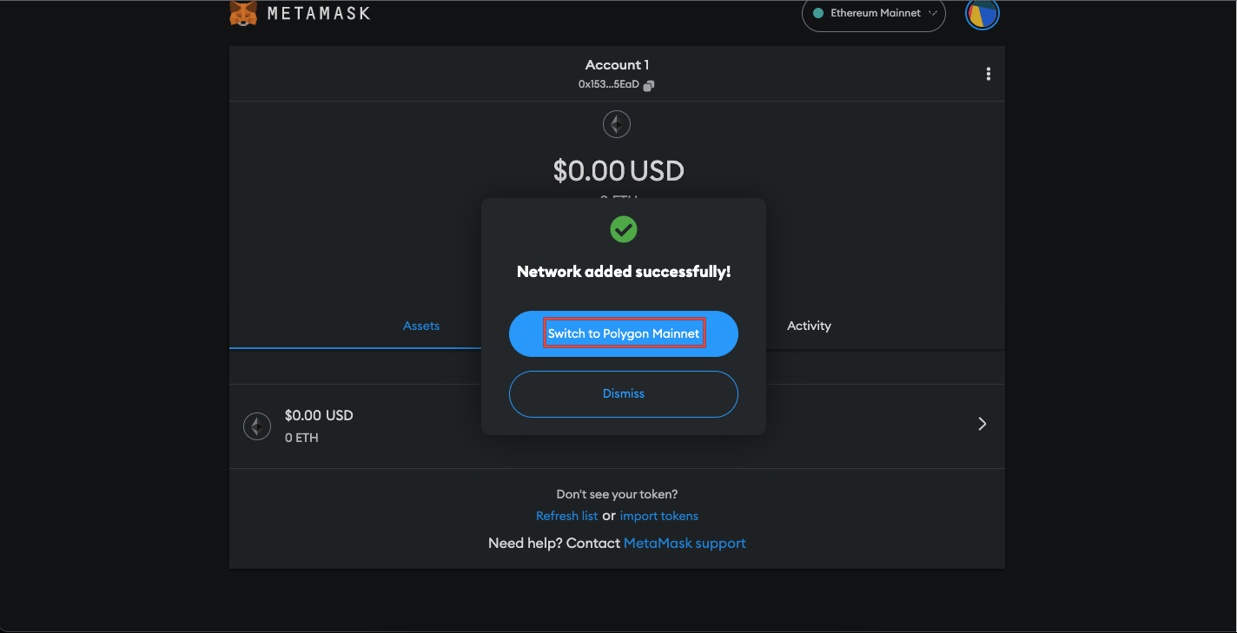Click the ETH token icon in the asset row
Image resolution: width=1237 pixels, height=633 pixels.
[x=257, y=425]
